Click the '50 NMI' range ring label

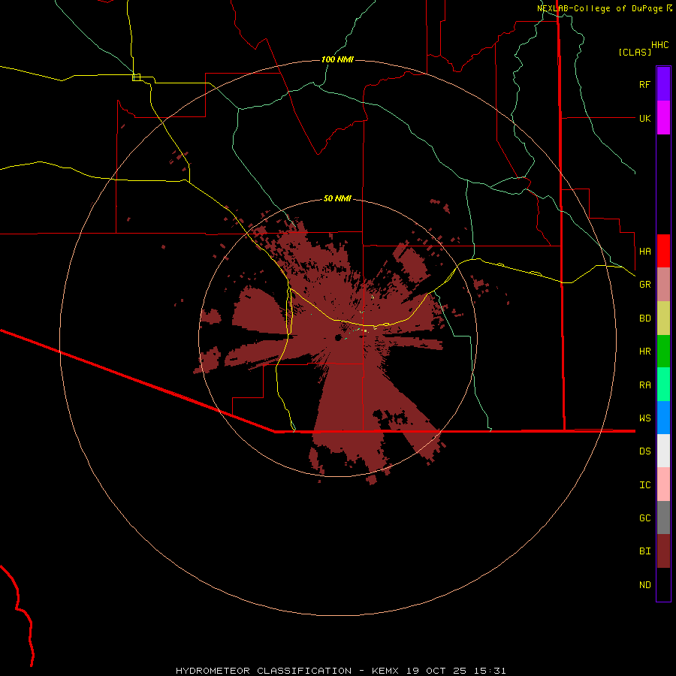337,198
